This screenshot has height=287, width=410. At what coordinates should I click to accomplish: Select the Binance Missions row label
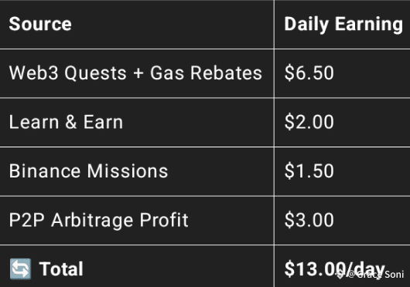[88, 171]
